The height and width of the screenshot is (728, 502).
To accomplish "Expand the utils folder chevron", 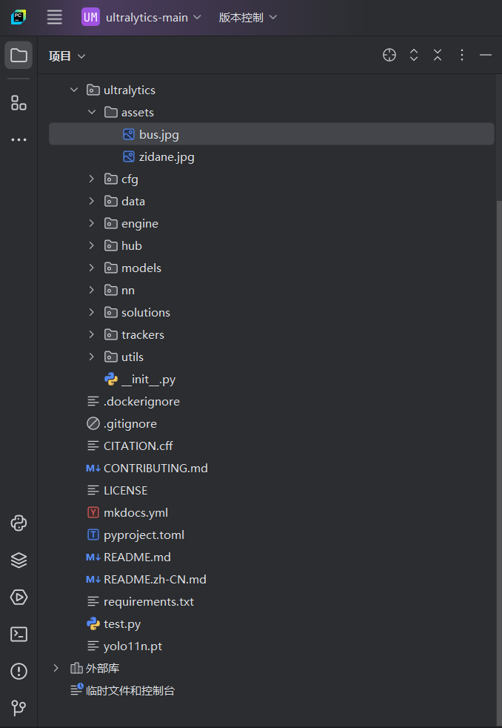I will coord(92,357).
